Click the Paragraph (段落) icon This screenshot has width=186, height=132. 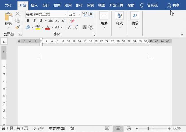coord(104,15)
